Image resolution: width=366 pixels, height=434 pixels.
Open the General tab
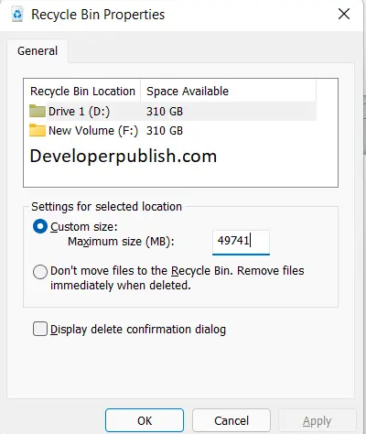pos(38,51)
